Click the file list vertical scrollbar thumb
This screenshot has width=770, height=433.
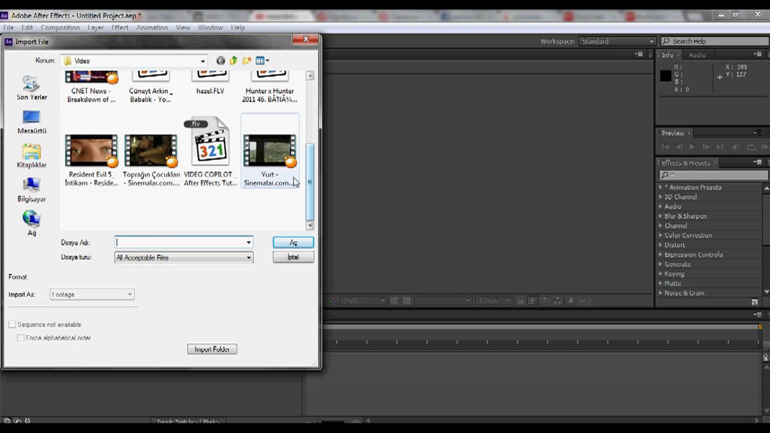tap(310, 182)
